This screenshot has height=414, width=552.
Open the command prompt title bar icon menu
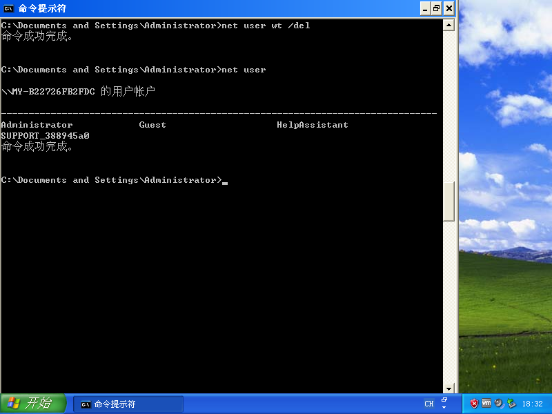[x=8, y=8]
